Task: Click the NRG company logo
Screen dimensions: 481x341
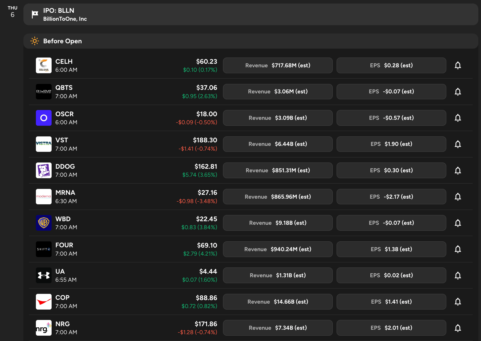Action: coord(44,328)
